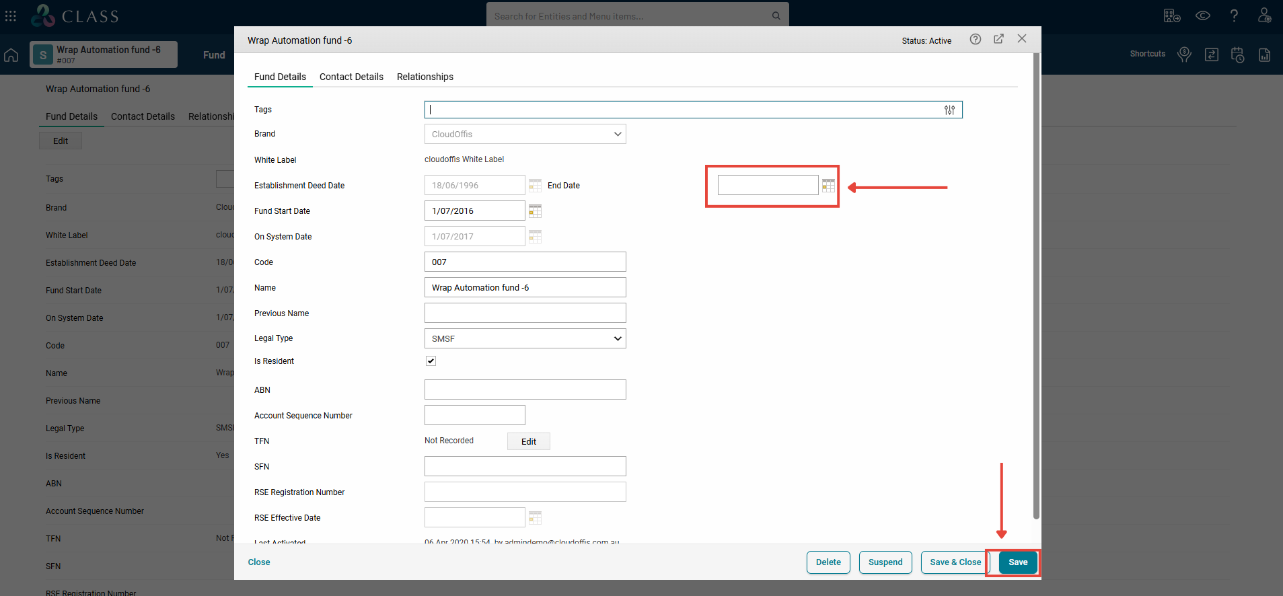1283x596 pixels.
Task: Expand the Brand dropdown
Action: click(x=525, y=134)
